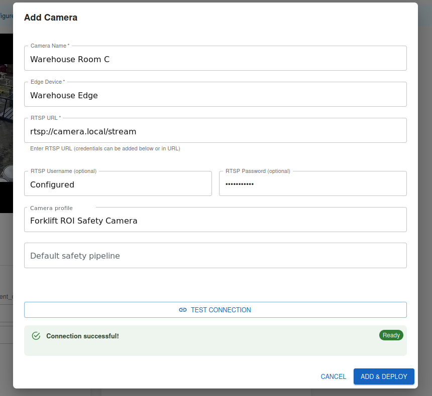The width and height of the screenshot is (432, 396).
Task: Click the Test Connection button
Action: (x=215, y=310)
